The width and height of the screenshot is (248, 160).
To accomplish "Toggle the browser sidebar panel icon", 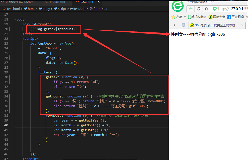I will (x=174, y=25).
